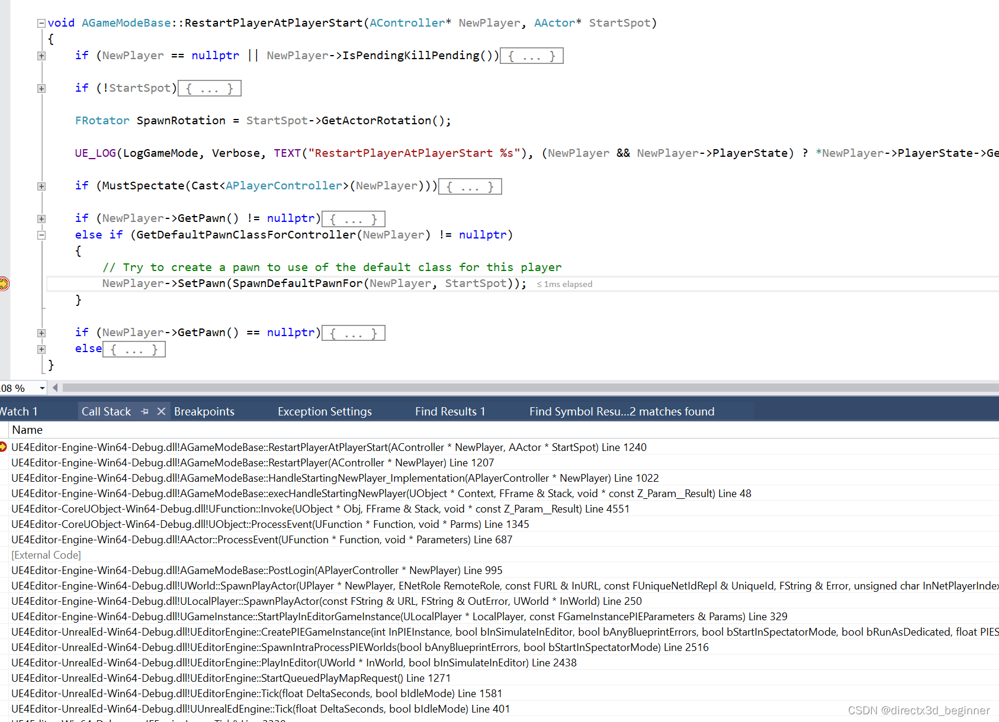
Task: Collapse the RestartPlayerAtPlayerStart function outline
Action: pos(41,24)
